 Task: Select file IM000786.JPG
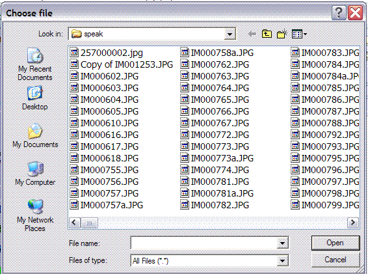pos(325,100)
